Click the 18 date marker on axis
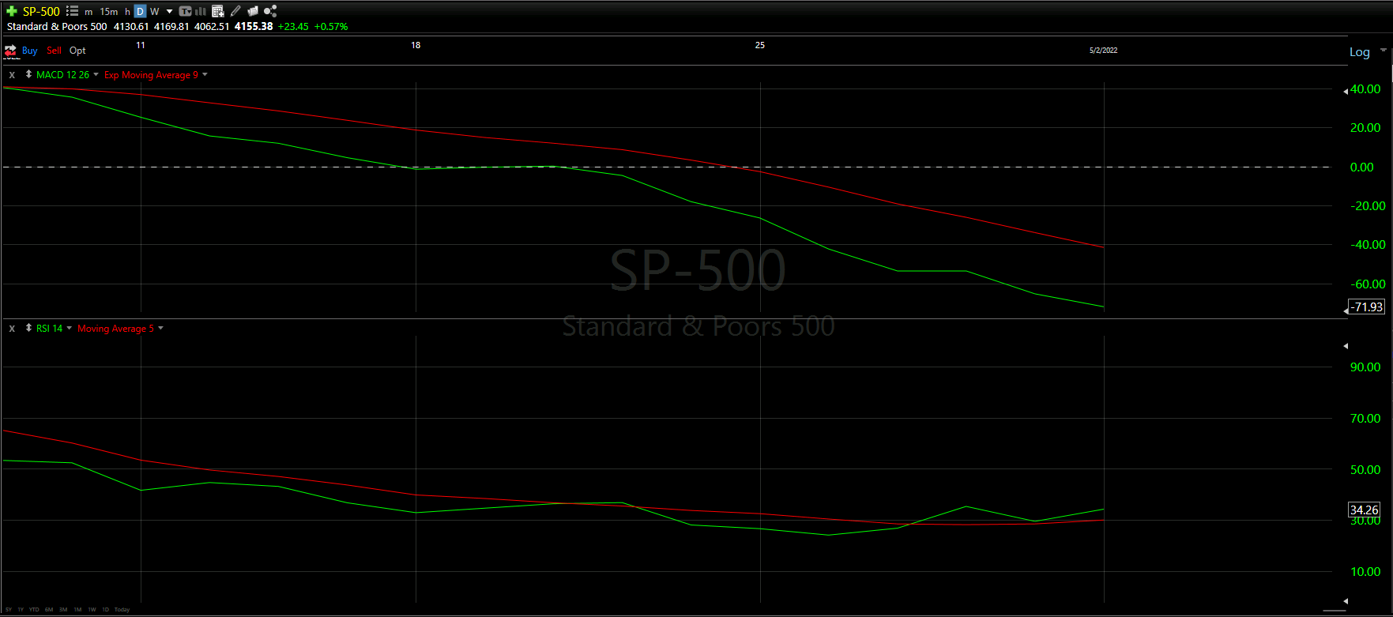The image size is (1393, 617). (416, 45)
